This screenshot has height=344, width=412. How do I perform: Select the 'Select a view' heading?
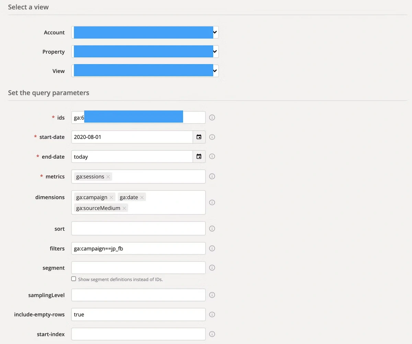click(28, 7)
